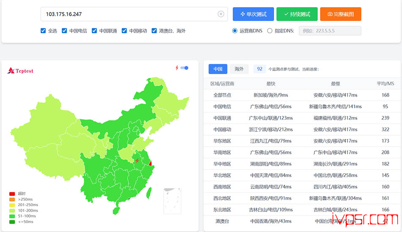402x232 pixels.
Task: Click the <=50ms legend swatch
Action: pyautogui.click(x=12, y=222)
